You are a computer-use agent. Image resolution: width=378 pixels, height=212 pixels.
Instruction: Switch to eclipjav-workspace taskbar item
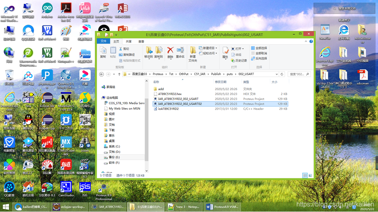click(x=69, y=207)
